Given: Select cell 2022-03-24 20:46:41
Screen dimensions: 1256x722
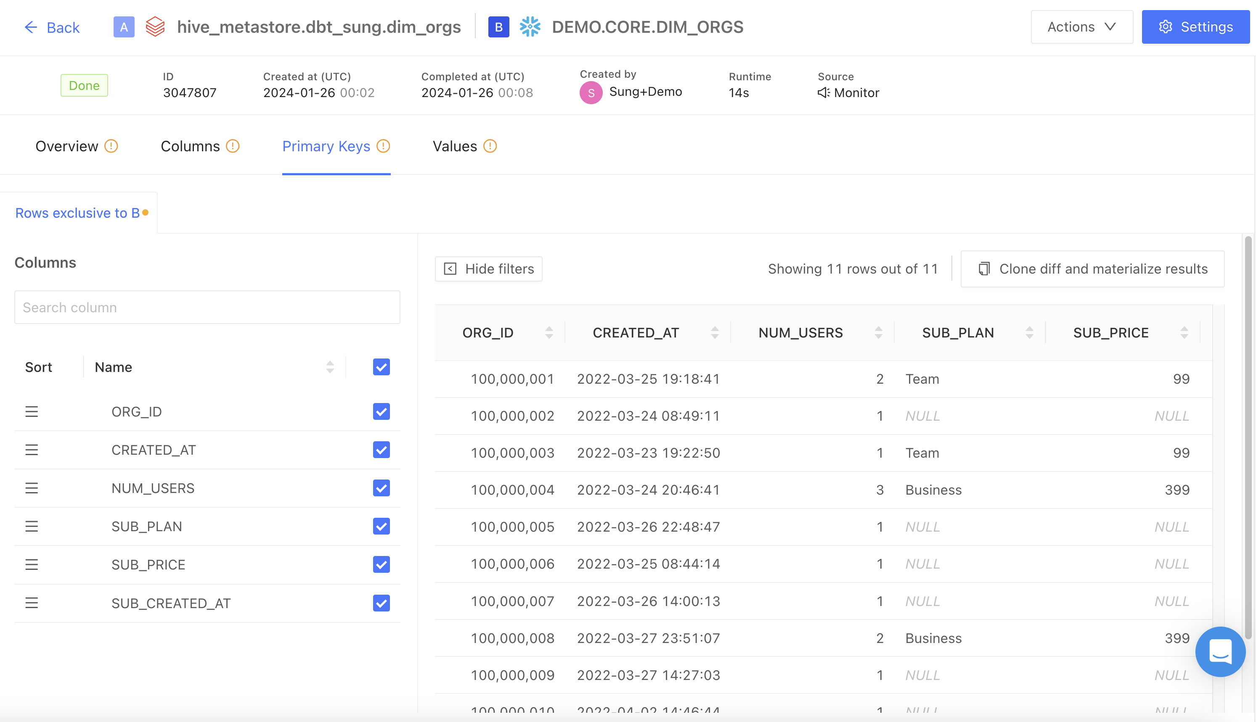Looking at the screenshot, I should 648,490.
